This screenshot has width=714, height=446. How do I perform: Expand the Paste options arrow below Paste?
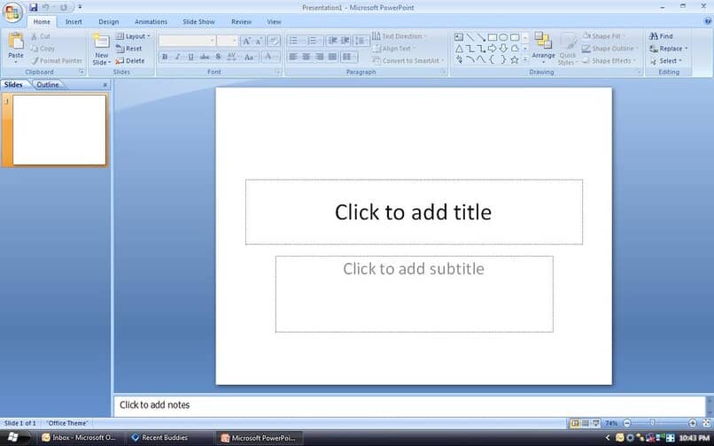pos(16,62)
